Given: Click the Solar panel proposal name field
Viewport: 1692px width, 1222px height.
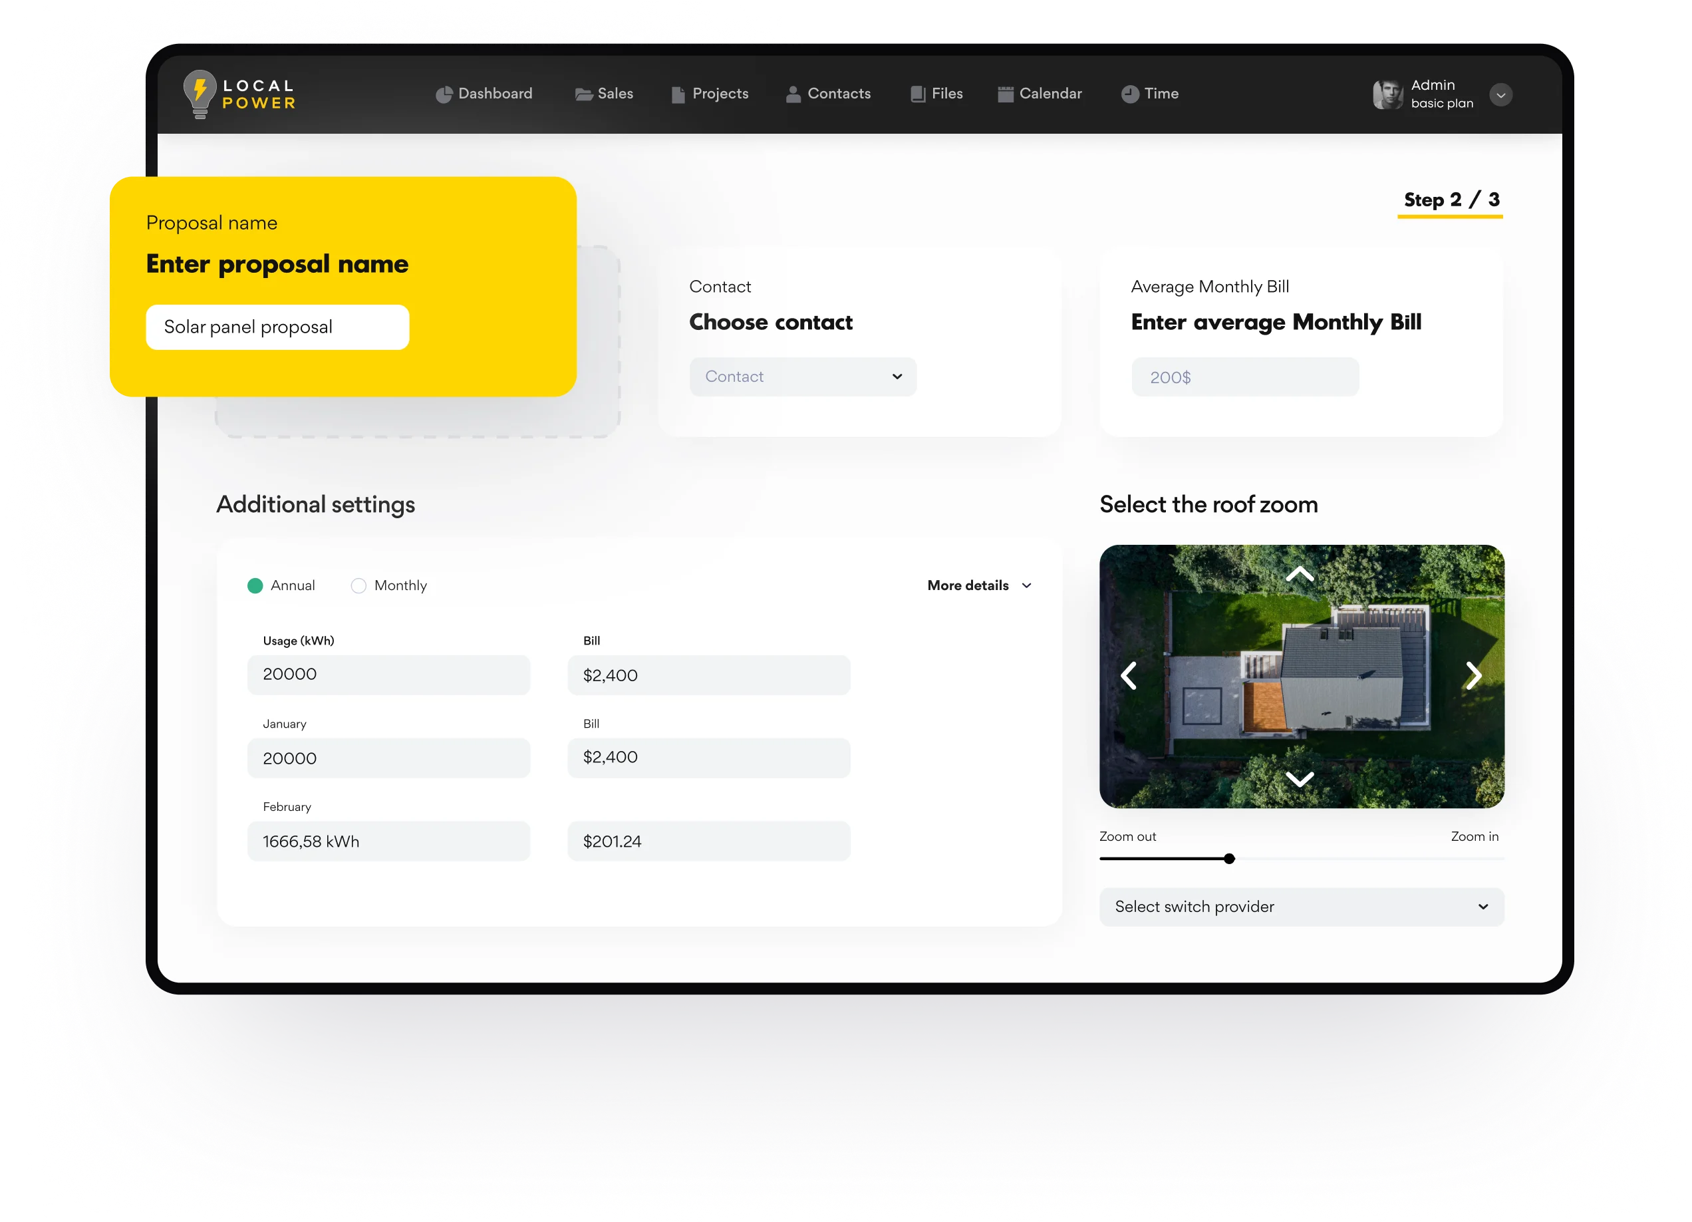Looking at the screenshot, I should coord(277,327).
